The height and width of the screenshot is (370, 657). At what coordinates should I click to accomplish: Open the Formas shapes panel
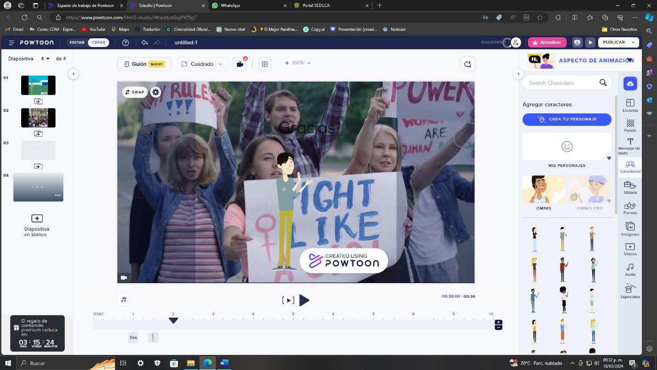[x=630, y=208]
